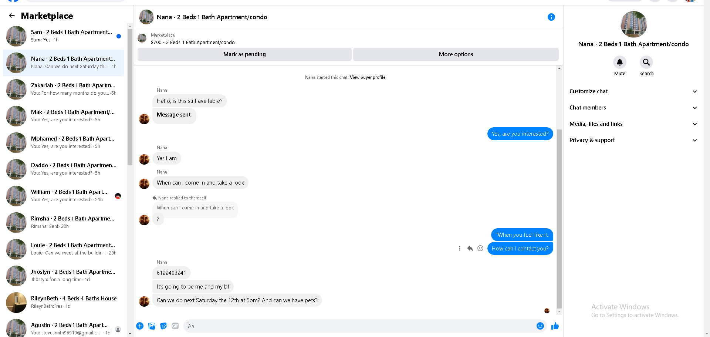Open Search in conversation magnifier icon
710x337 pixels.
coord(646,62)
